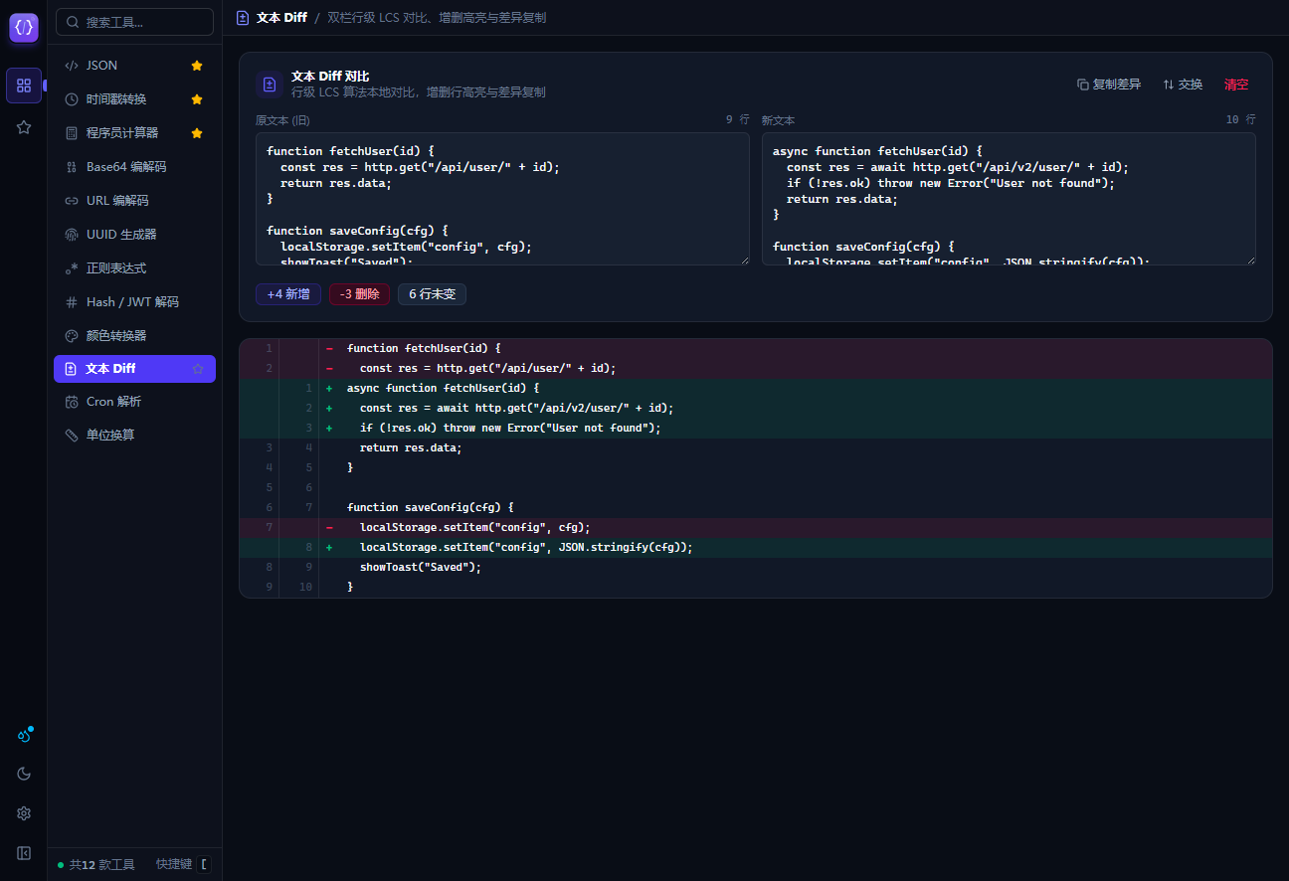This screenshot has width=1289, height=881.
Task: Click the added JSON.stringify(cfg) line in diff output
Action: click(x=756, y=548)
